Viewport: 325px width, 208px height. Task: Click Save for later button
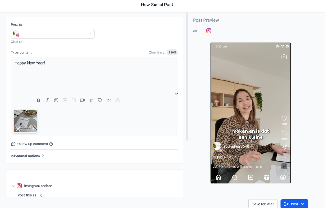pyautogui.click(x=263, y=204)
